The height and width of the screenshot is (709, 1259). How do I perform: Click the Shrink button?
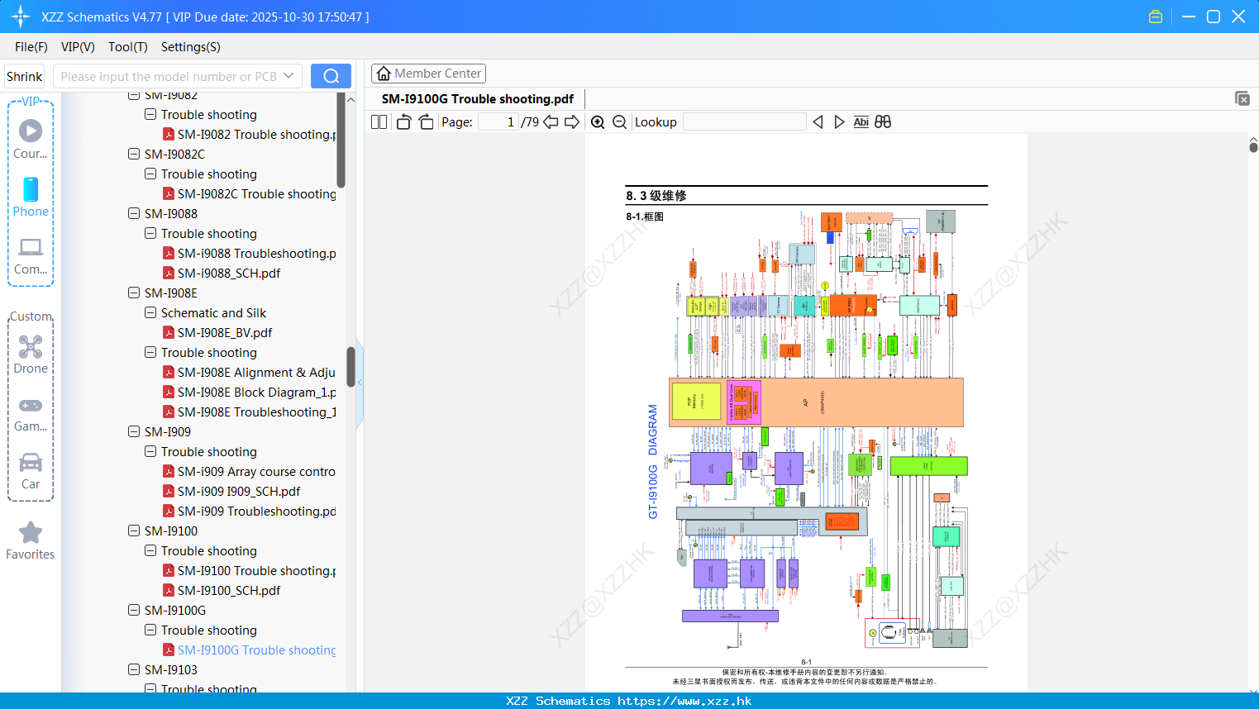pos(25,76)
